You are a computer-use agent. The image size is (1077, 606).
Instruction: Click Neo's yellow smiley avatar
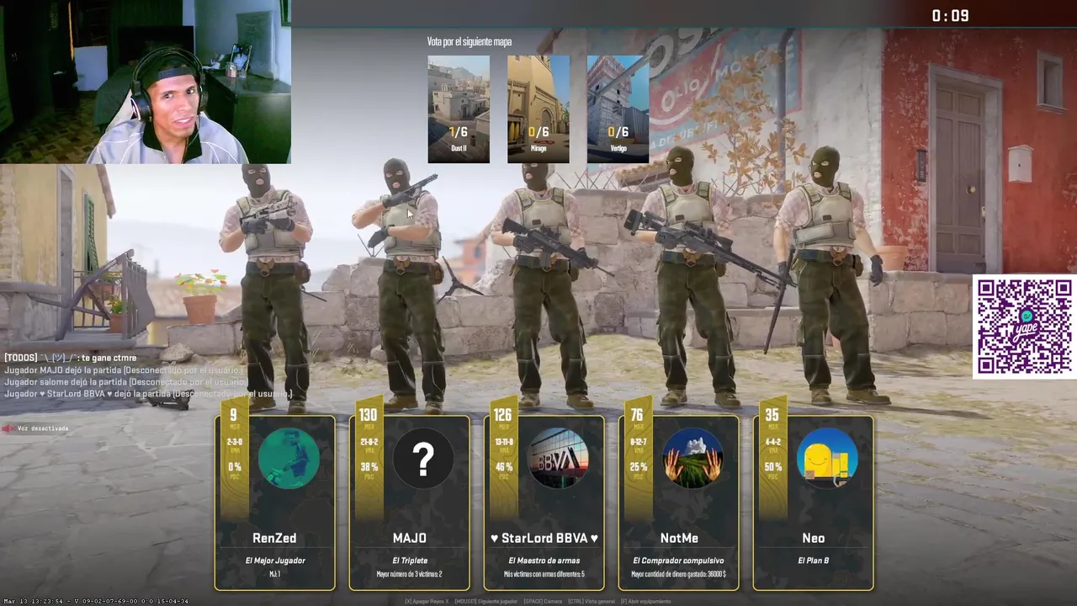[x=827, y=459]
